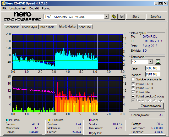Click the DVD+R DL disc type
Screen dimensions: 169x137
(x=150, y=37)
